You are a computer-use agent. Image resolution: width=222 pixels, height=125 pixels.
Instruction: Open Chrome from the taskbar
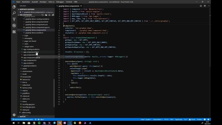tap(34, 123)
